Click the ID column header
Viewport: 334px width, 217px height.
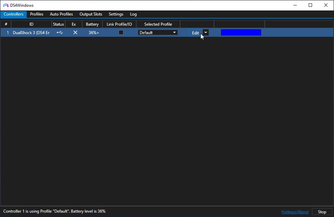pos(31,24)
